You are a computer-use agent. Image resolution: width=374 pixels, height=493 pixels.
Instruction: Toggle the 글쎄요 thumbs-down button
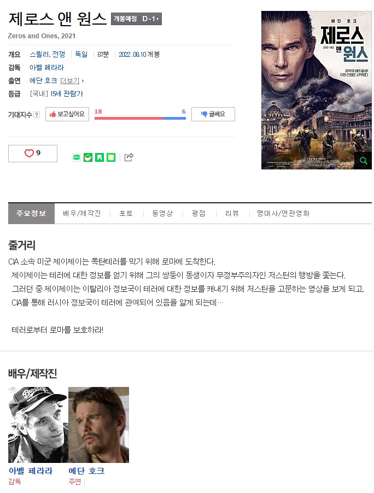click(213, 114)
